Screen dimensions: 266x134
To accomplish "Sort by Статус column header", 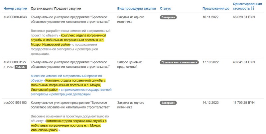I will (165, 8).
